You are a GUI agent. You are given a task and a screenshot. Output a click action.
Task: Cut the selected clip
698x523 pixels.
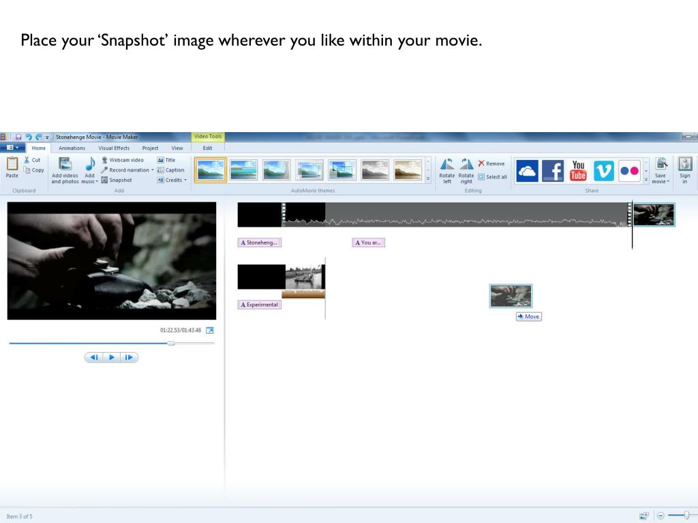[32, 159]
